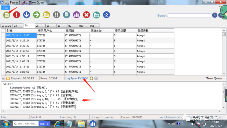The height and width of the screenshot is (128, 227).
Task: Switch to the Library tab
Action: [7, 26]
